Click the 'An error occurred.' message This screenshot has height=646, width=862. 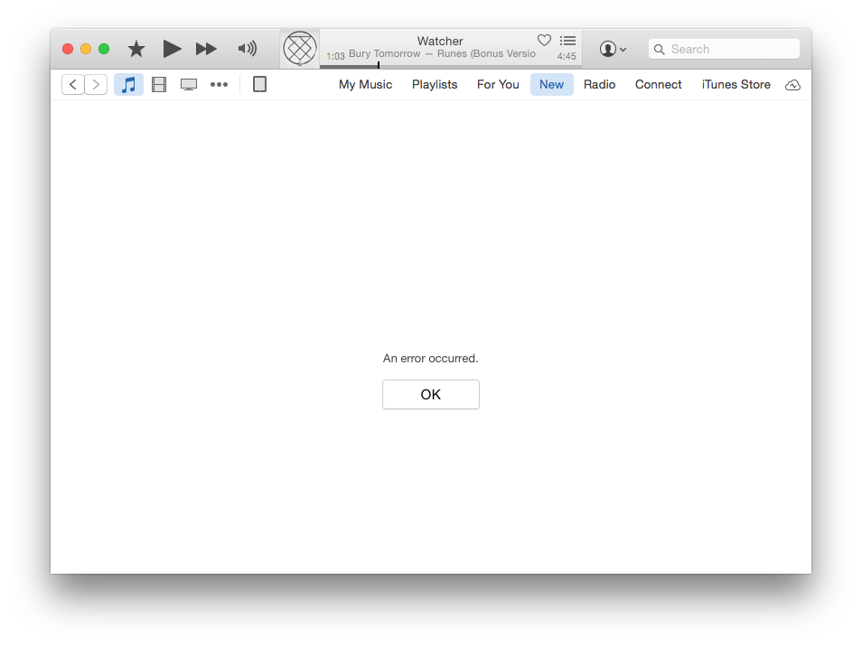(430, 359)
